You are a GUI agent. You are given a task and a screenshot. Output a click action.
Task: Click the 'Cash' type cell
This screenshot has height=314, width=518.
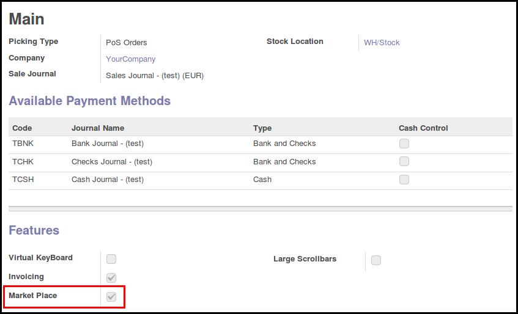coord(262,180)
